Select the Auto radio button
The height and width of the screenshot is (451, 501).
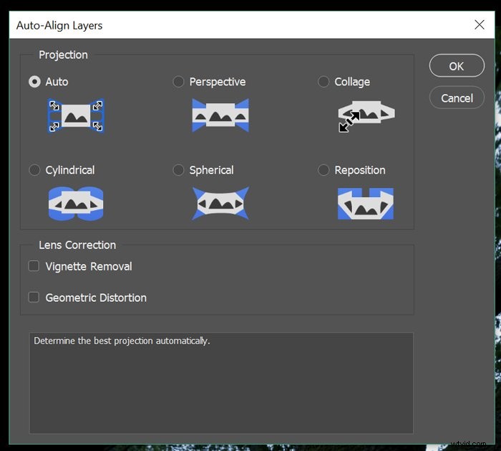click(x=34, y=82)
